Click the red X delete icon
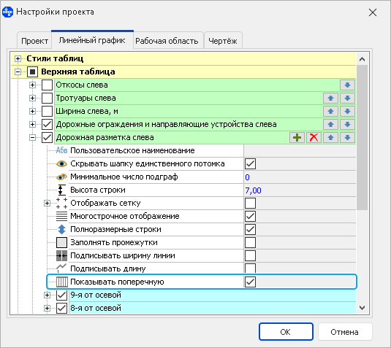 coord(314,137)
